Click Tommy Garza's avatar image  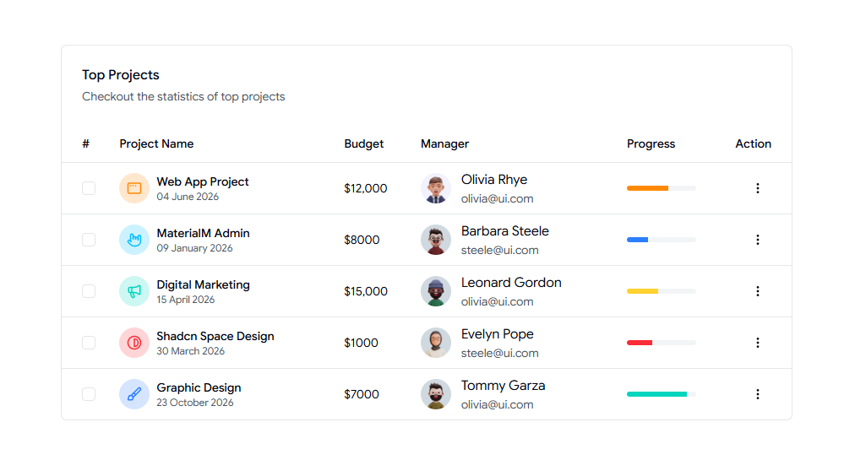[x=436, y=394]
